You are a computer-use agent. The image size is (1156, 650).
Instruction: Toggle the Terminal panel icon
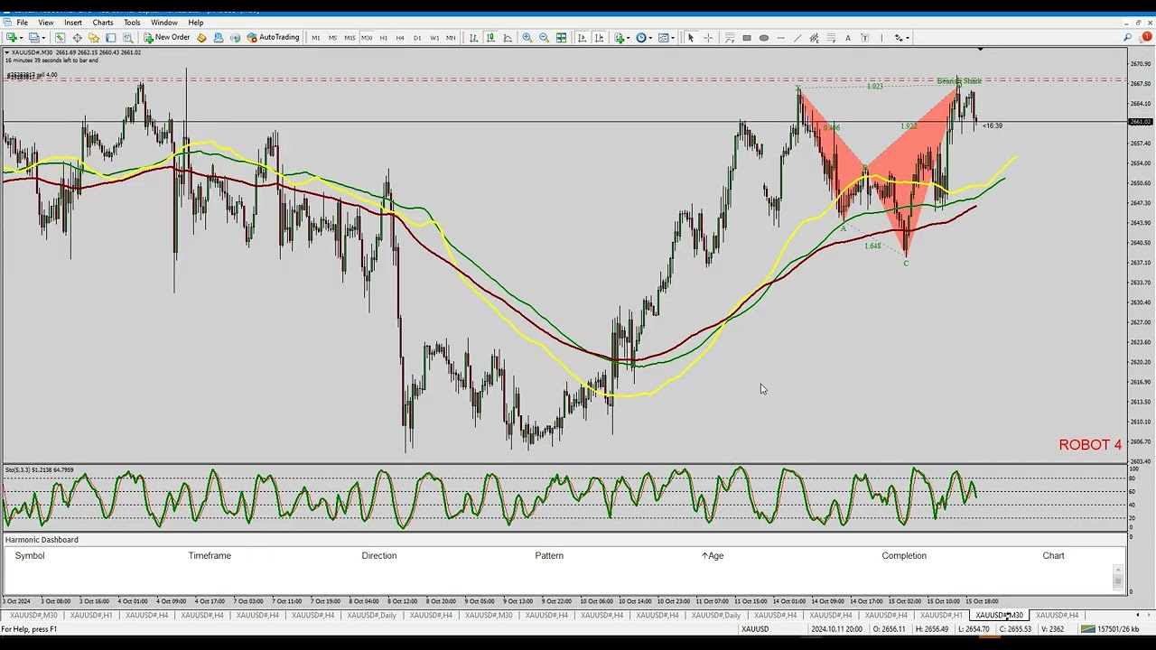111,38
